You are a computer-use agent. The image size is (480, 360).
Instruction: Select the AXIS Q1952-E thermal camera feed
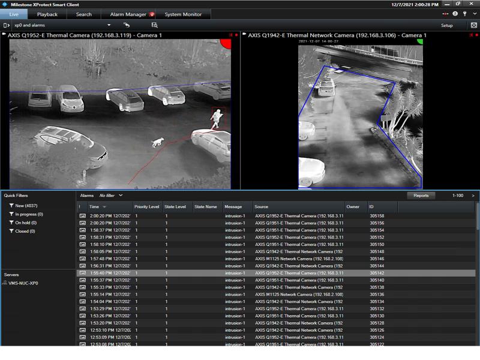click(120, 113)
